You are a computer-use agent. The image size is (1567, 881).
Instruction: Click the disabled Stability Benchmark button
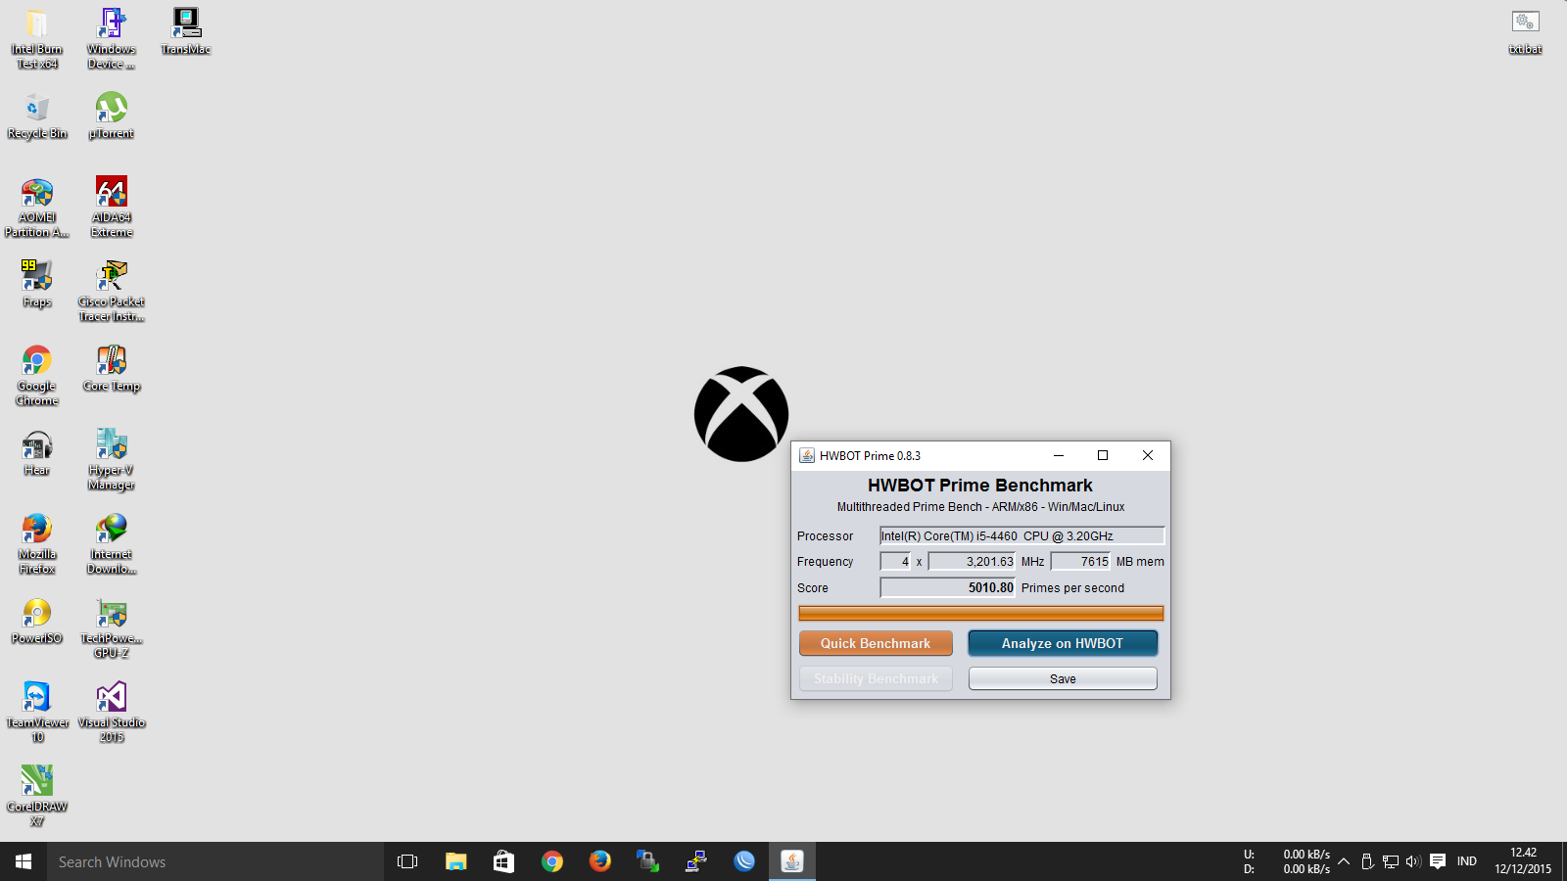[876, 678]
